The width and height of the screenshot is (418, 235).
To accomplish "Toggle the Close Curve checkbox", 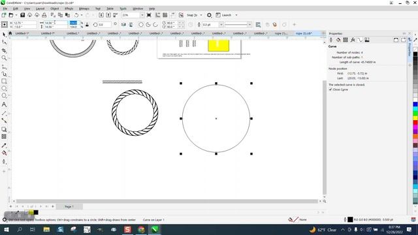I will click(x=330, y=89).
